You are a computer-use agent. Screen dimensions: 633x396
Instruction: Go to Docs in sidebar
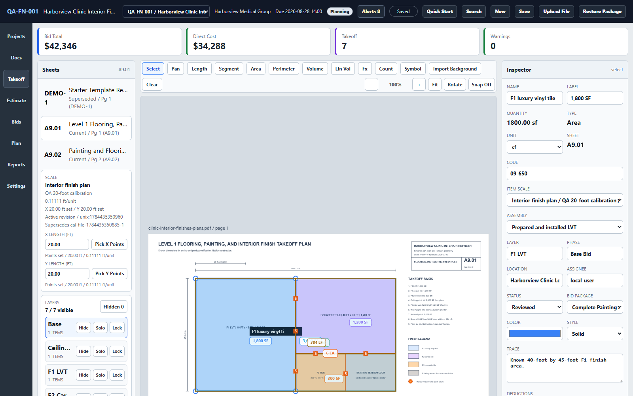[16, 58]
